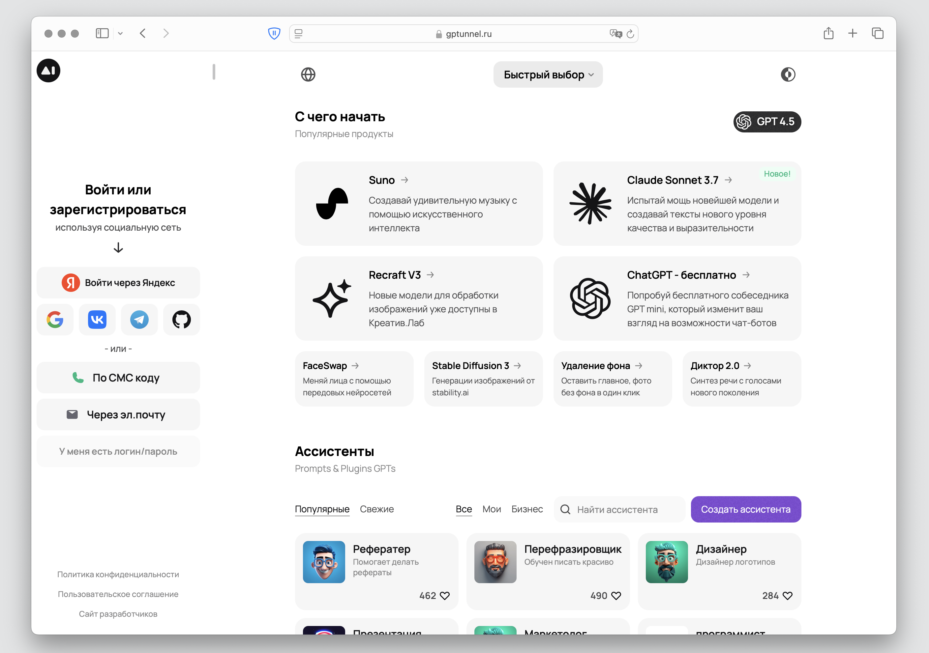Image resolution: width=929 pixels, height=653 pixels.
Task: Expand the Быстрый выбор dropdown
Action: tap(548, 74)
